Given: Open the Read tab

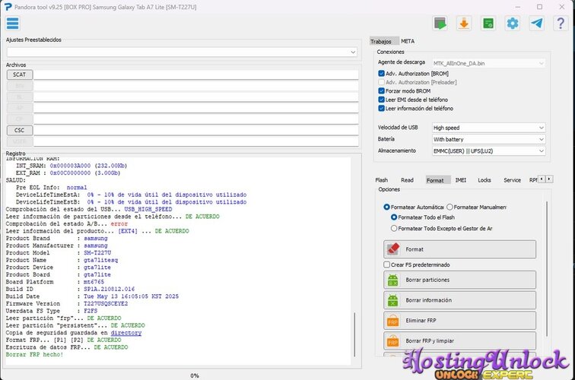Looking at the screenshot, I should pyautogui.click(x=407, y=180).
